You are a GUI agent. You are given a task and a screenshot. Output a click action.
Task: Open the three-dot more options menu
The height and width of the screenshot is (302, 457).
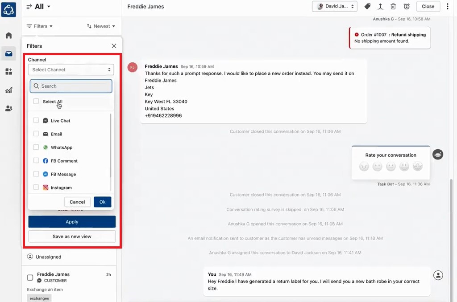tap(448, 7)
